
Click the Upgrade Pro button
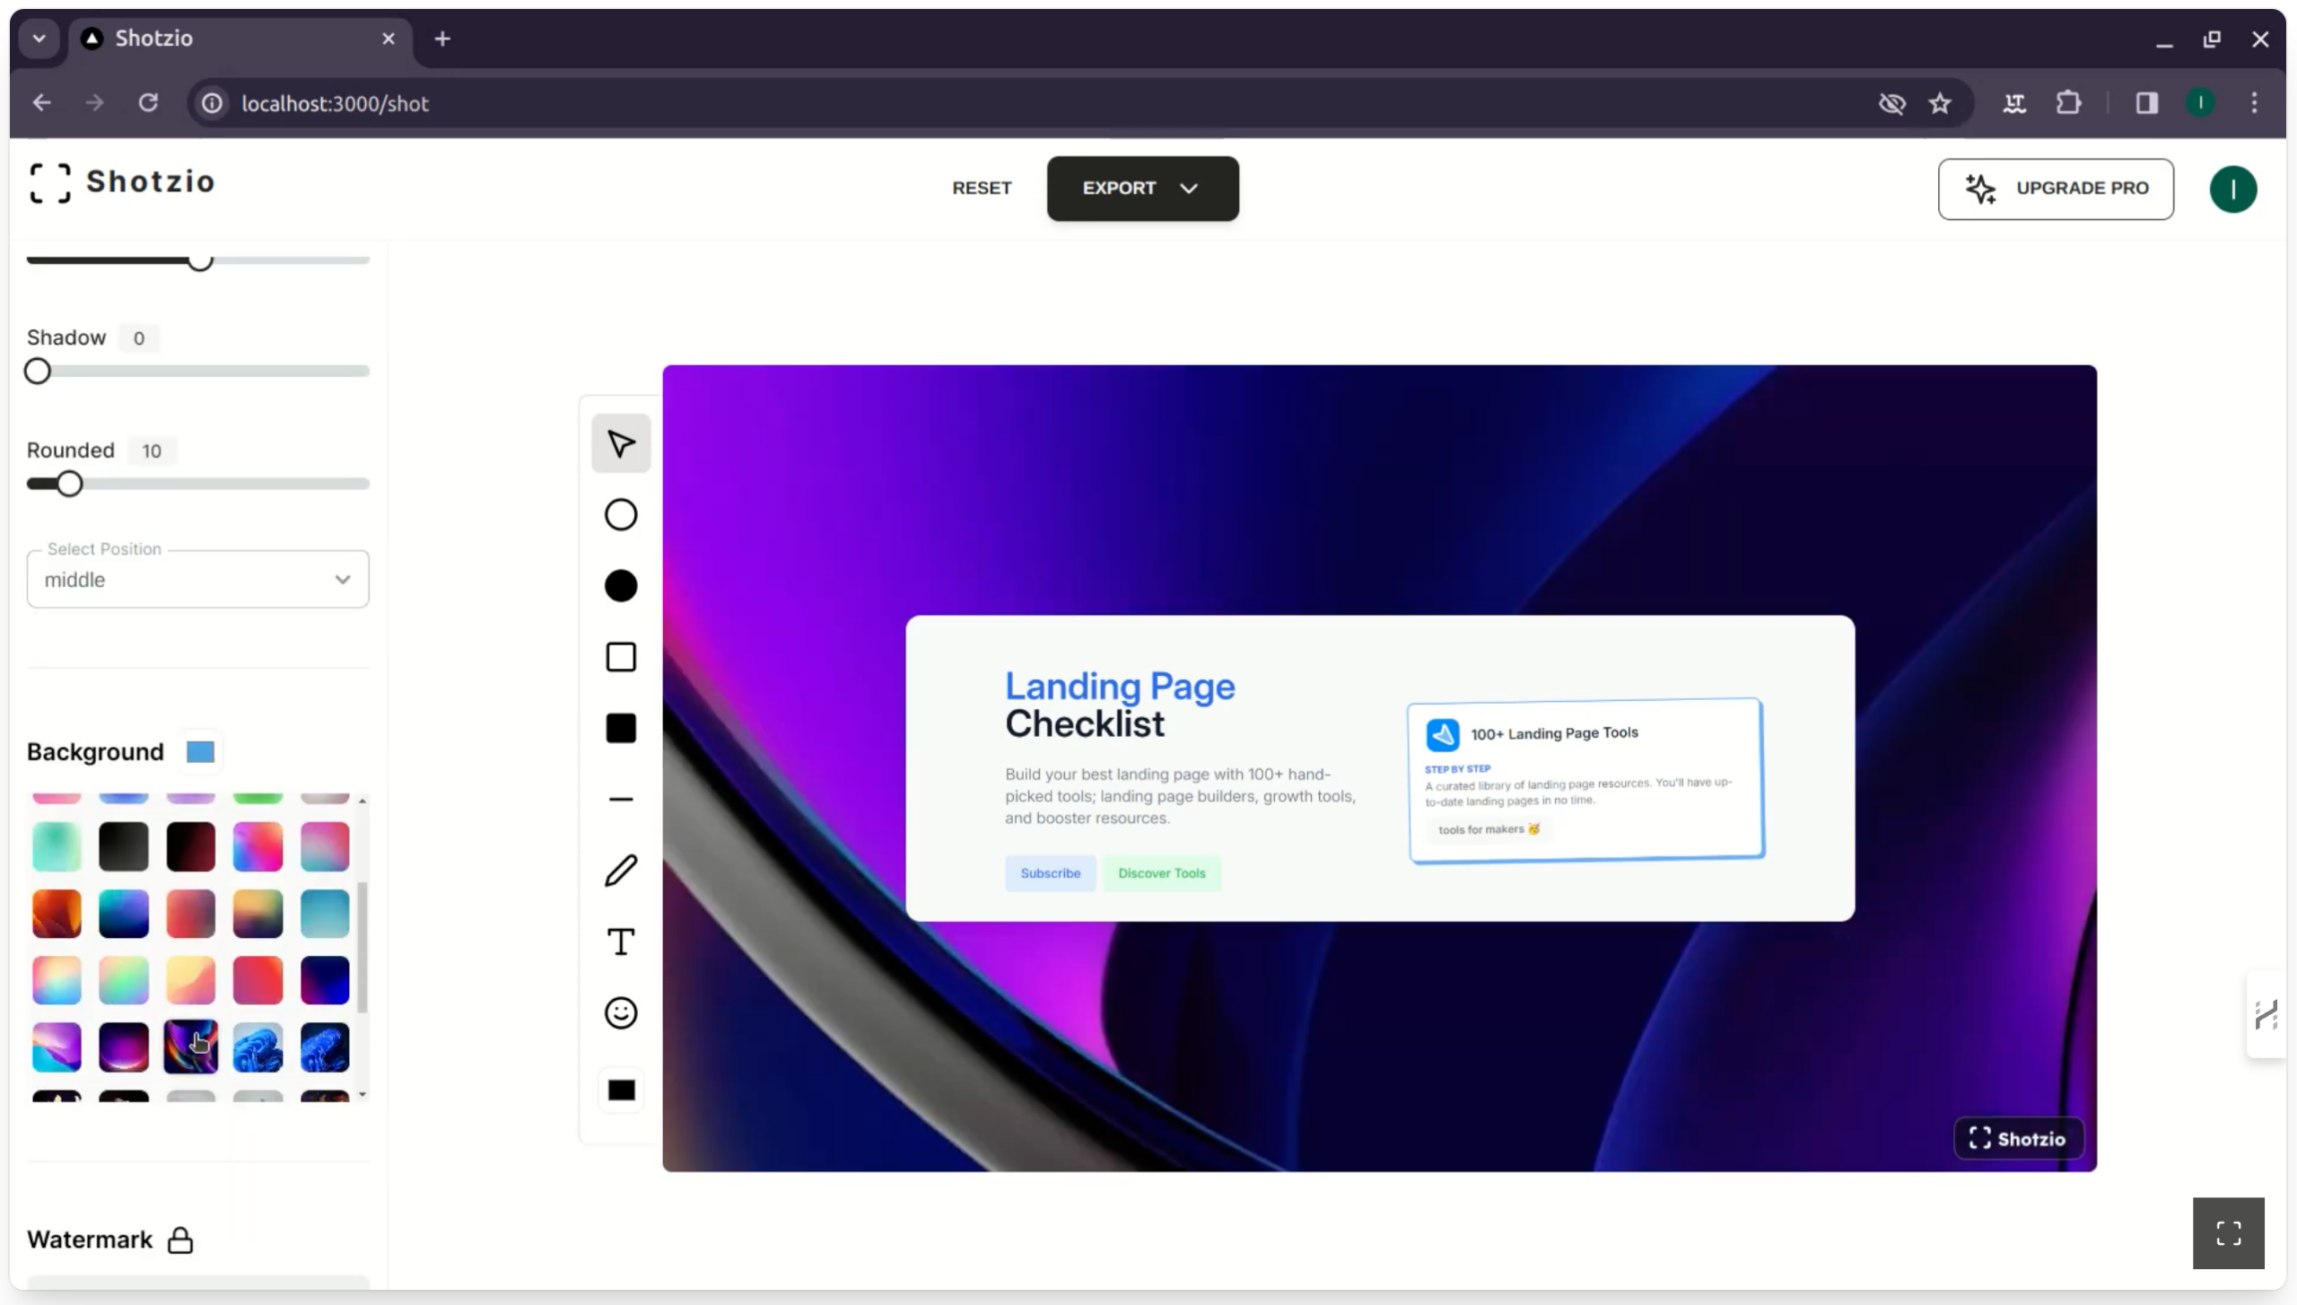pos(2055,188)
